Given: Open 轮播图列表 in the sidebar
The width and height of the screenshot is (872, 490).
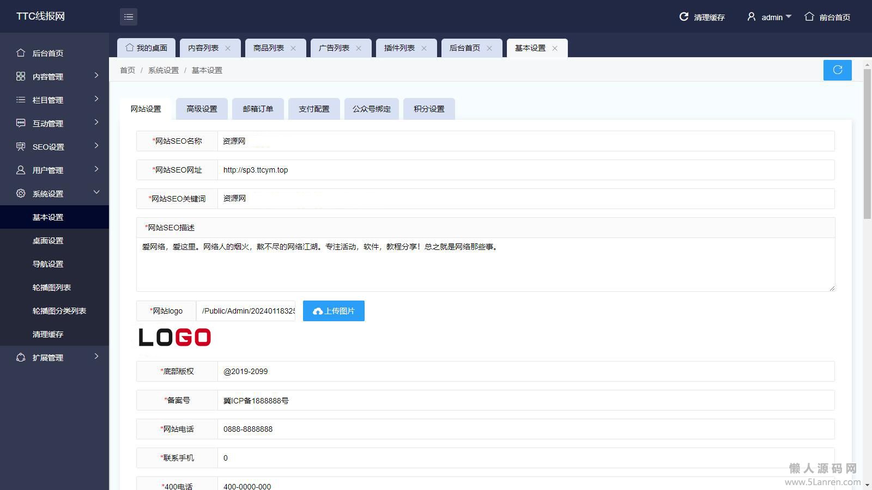Looking at the screenshot, I should (52, 287).
